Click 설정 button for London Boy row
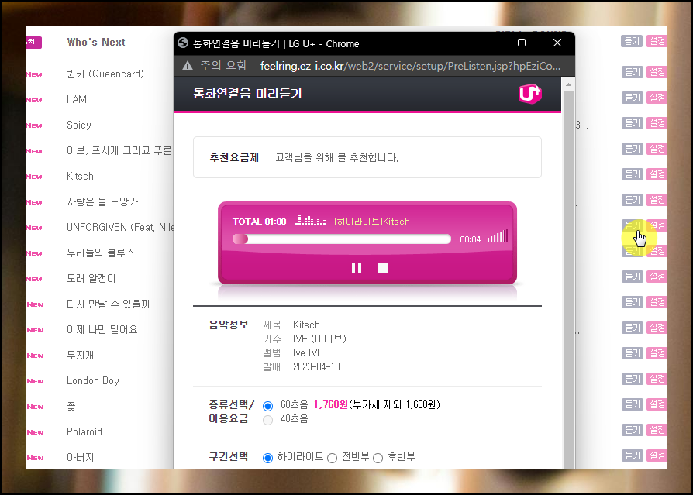Viewport: 693px width, 495px height. point(657,379)
